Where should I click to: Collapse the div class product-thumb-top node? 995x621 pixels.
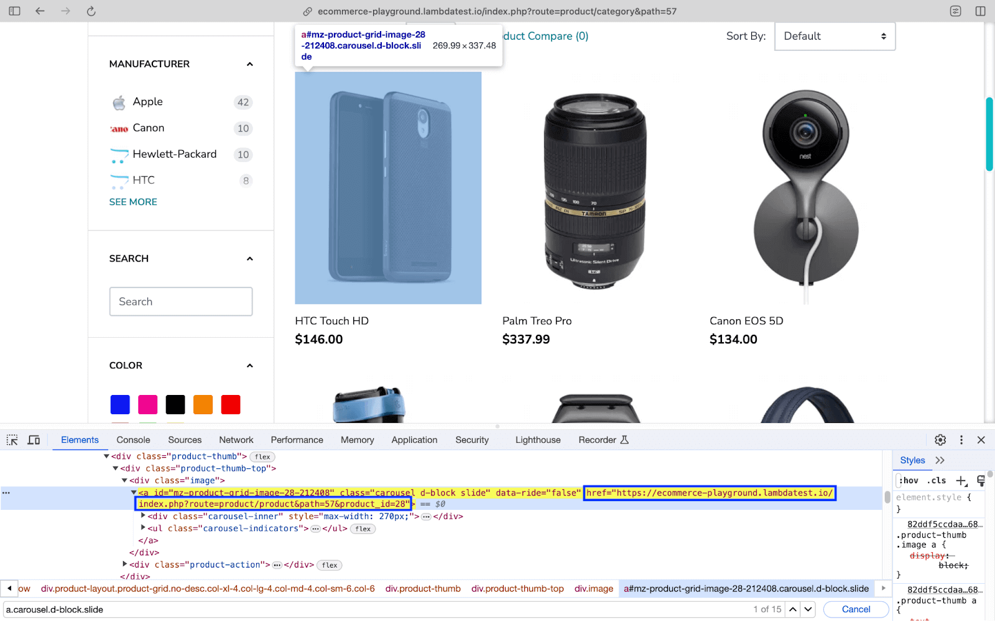(x=115, y=468)
